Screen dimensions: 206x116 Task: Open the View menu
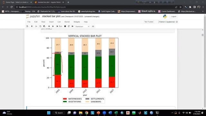pos(43,22)
